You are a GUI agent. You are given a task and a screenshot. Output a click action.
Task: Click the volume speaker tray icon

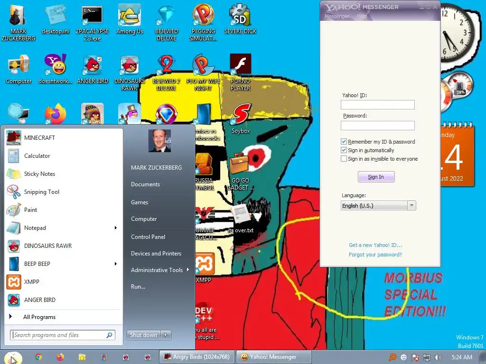coord(438,357)
